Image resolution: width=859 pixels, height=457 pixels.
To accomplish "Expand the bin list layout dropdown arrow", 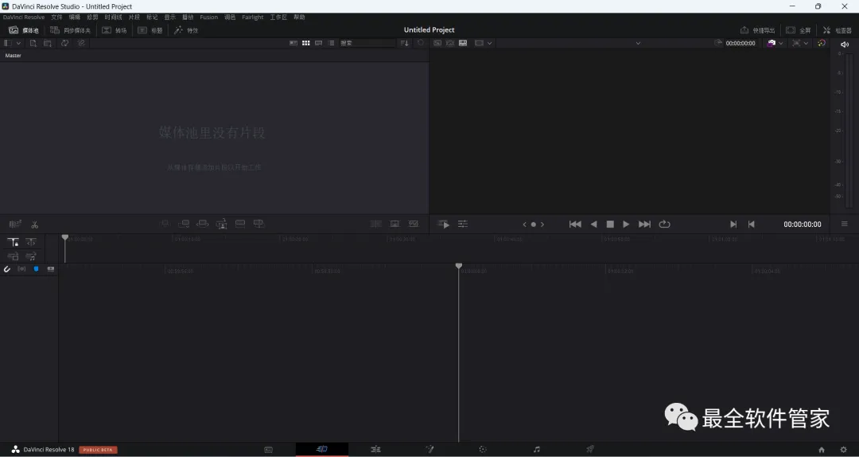I will (18, 43).
